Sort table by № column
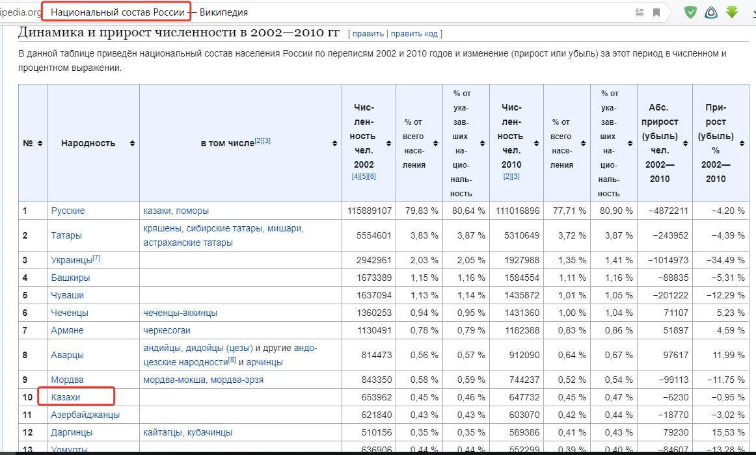The image size is (756, 455). click(x=40, y=144)
